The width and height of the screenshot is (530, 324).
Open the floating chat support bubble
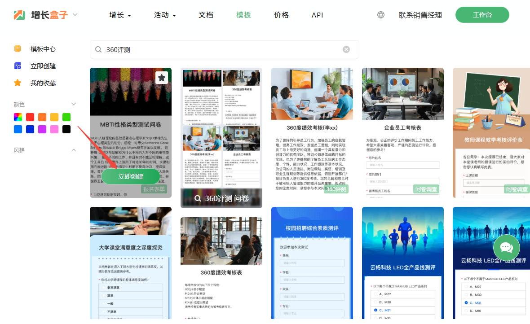506,248
